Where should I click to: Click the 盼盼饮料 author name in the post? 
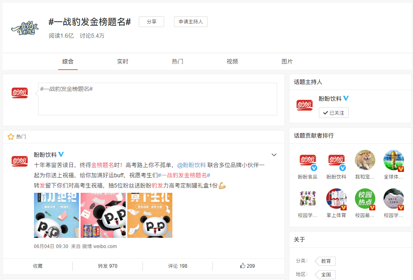click(x=45, y=155)
